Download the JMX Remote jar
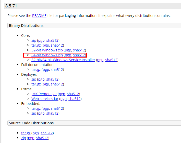The image size is (181, 143). [44, 94]
